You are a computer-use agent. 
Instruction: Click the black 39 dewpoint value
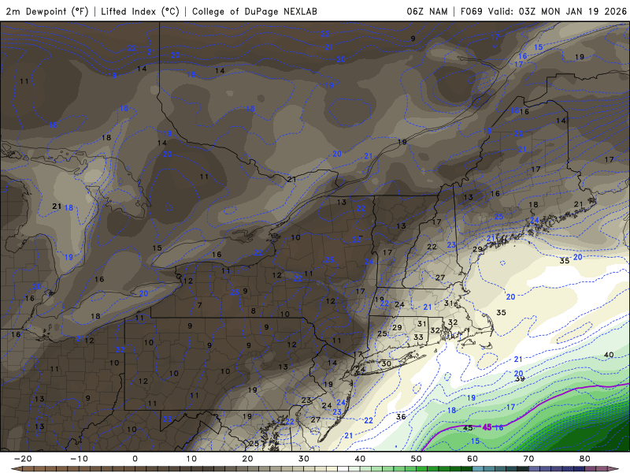[520, 378]
